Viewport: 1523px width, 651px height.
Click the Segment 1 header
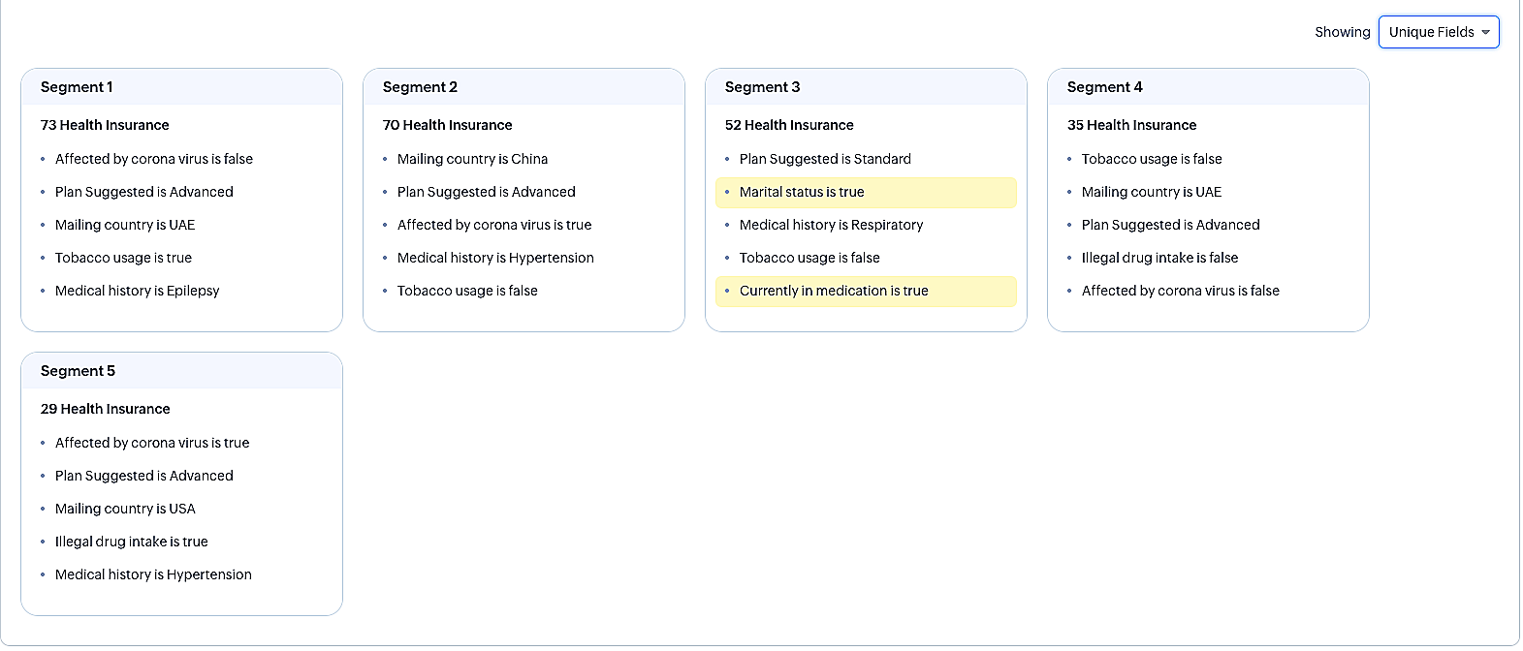(77, 87)
